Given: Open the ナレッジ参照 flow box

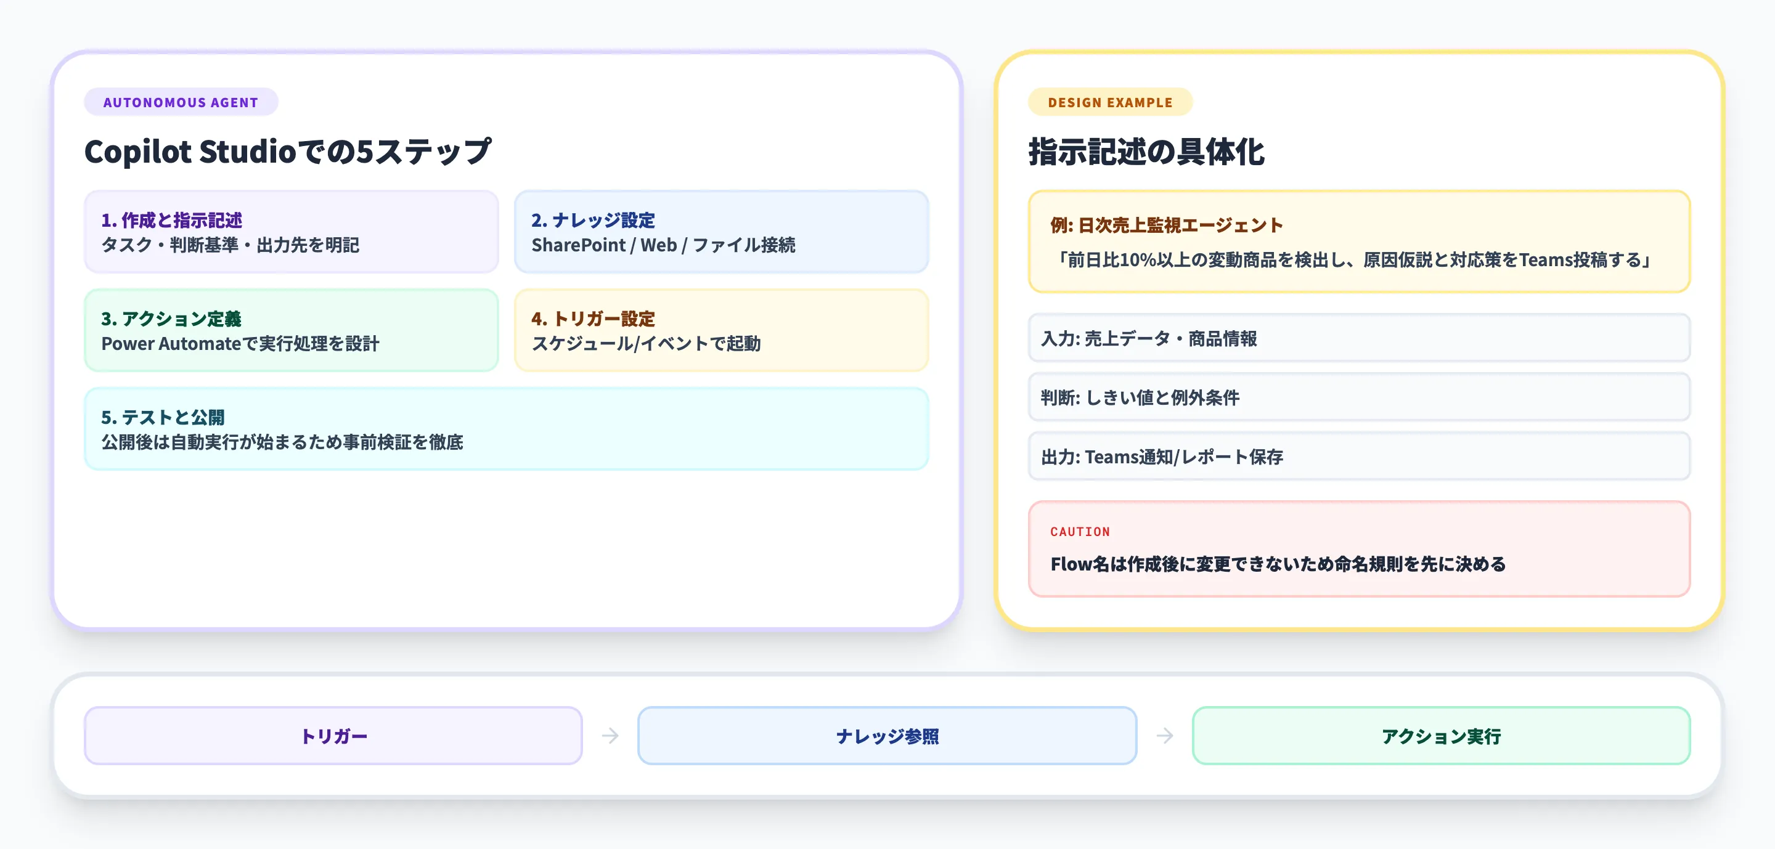Looking at the screenshot, I should pos(887,736).
